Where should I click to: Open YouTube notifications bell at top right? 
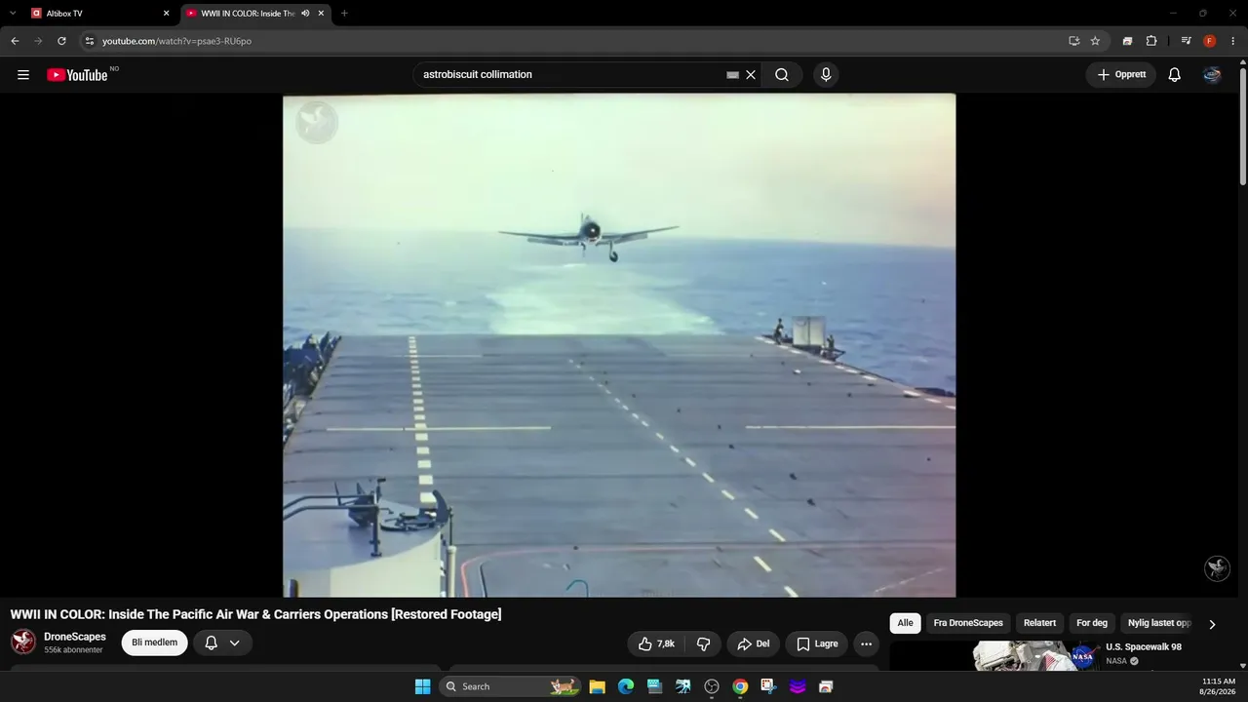1174,75
